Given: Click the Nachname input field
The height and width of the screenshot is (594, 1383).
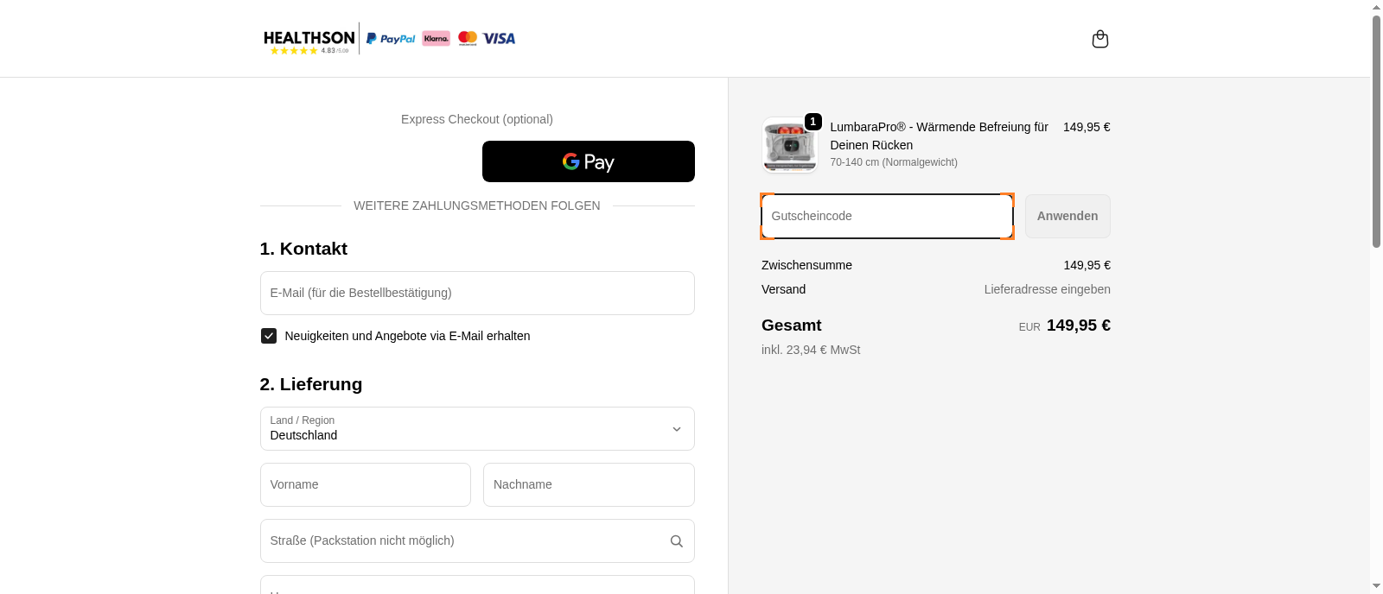Looking at the screenshot, I should (589, 484).
